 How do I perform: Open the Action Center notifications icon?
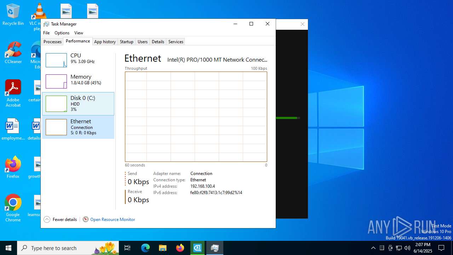coord(441,248)
